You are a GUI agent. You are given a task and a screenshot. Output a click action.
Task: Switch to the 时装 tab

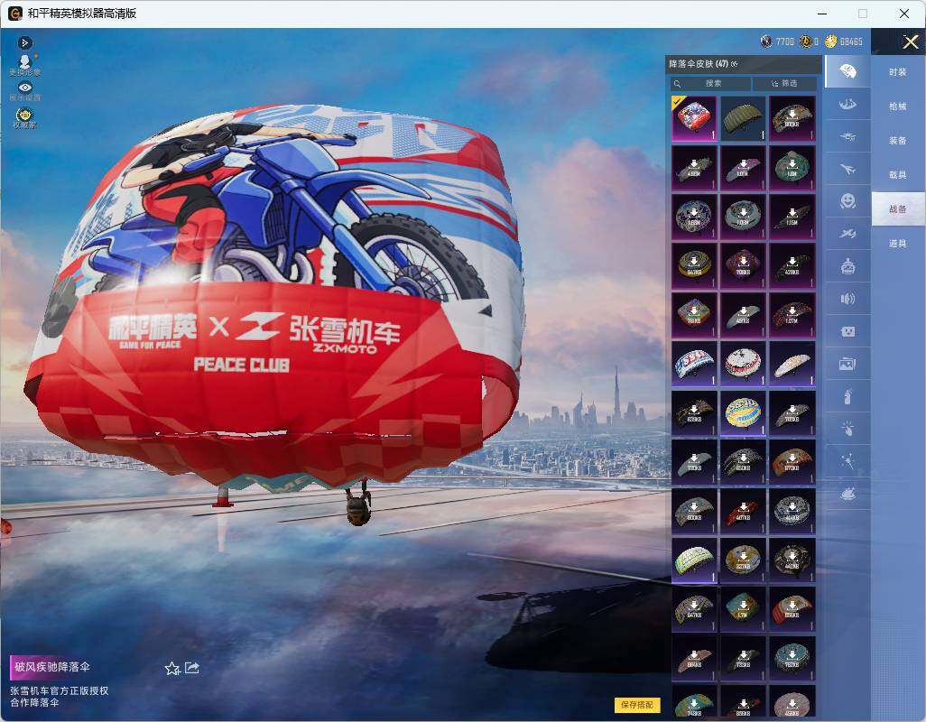(x=898, y=72)
